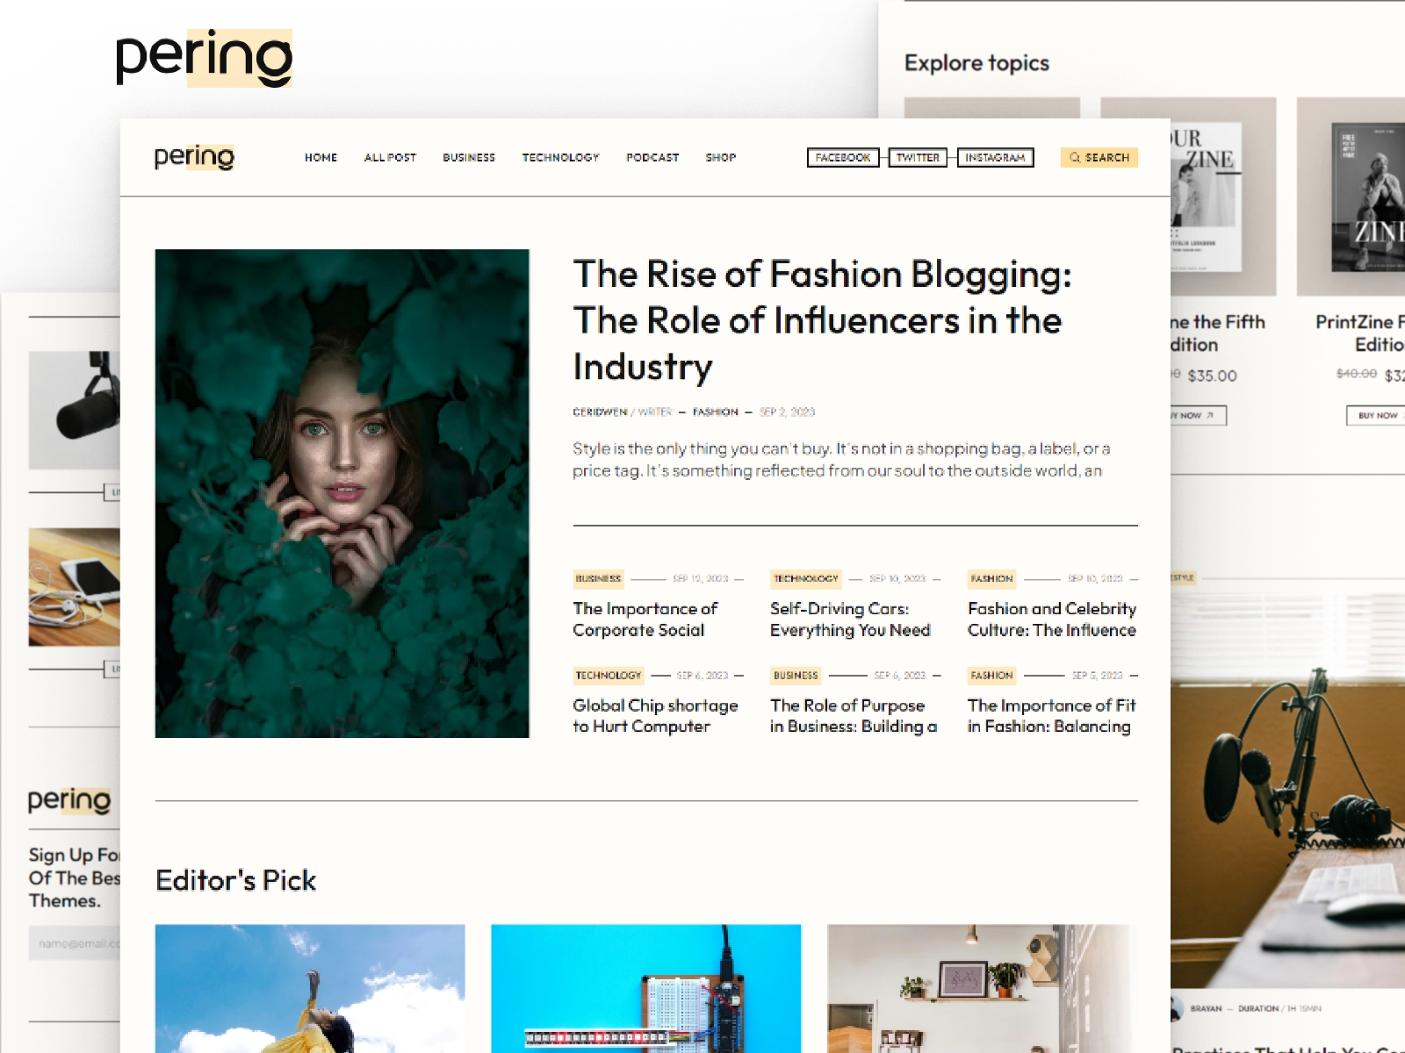Open the Business category in navbar
Viewport: 1405px width, 1053px height.
pos(469,158)
